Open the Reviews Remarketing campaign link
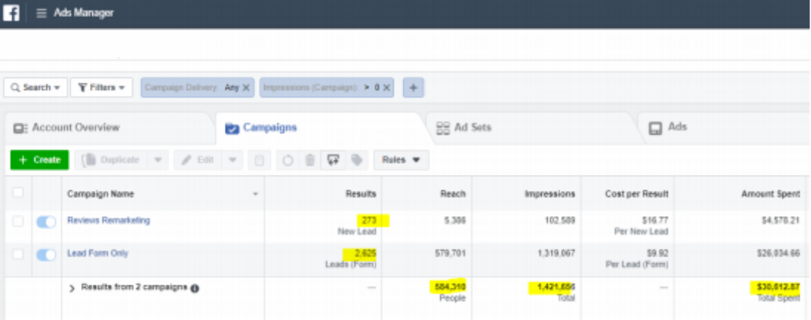The width and height of the screenshot is (811, 320). point(108,220)
